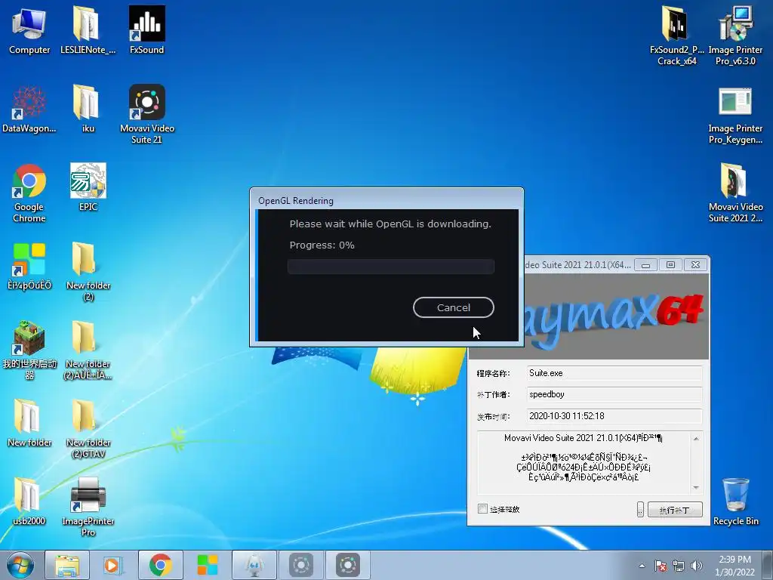The height and width of the screenshot is (580, 773).
Task: Click the 2020-10-30 release date field
Action: pos(614,416)
